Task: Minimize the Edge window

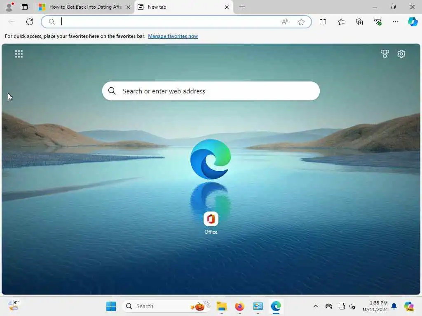Action: coord(375,7)
